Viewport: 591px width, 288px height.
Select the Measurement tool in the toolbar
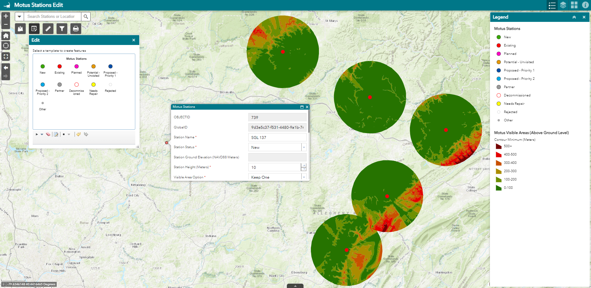point(48,29)
